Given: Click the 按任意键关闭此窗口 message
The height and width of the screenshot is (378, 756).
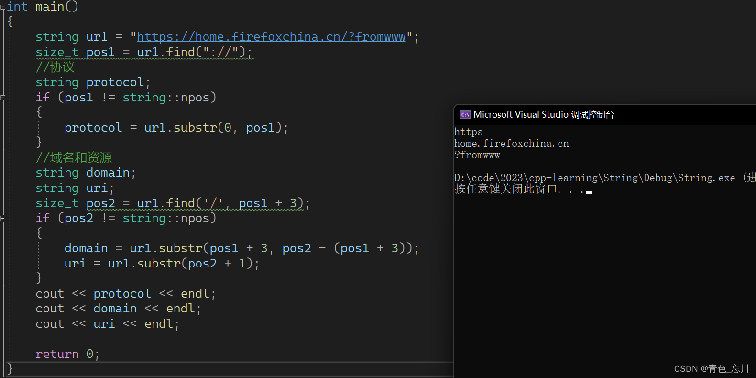Looking at the screenshot, I should click(x=519, y=189).
